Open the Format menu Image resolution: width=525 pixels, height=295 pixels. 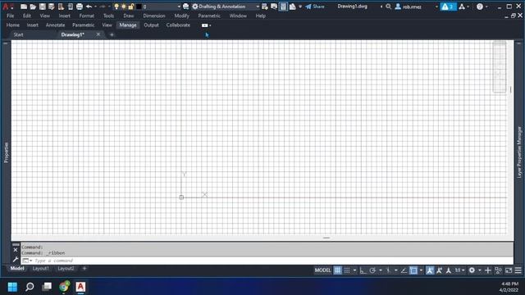point(86,16)
